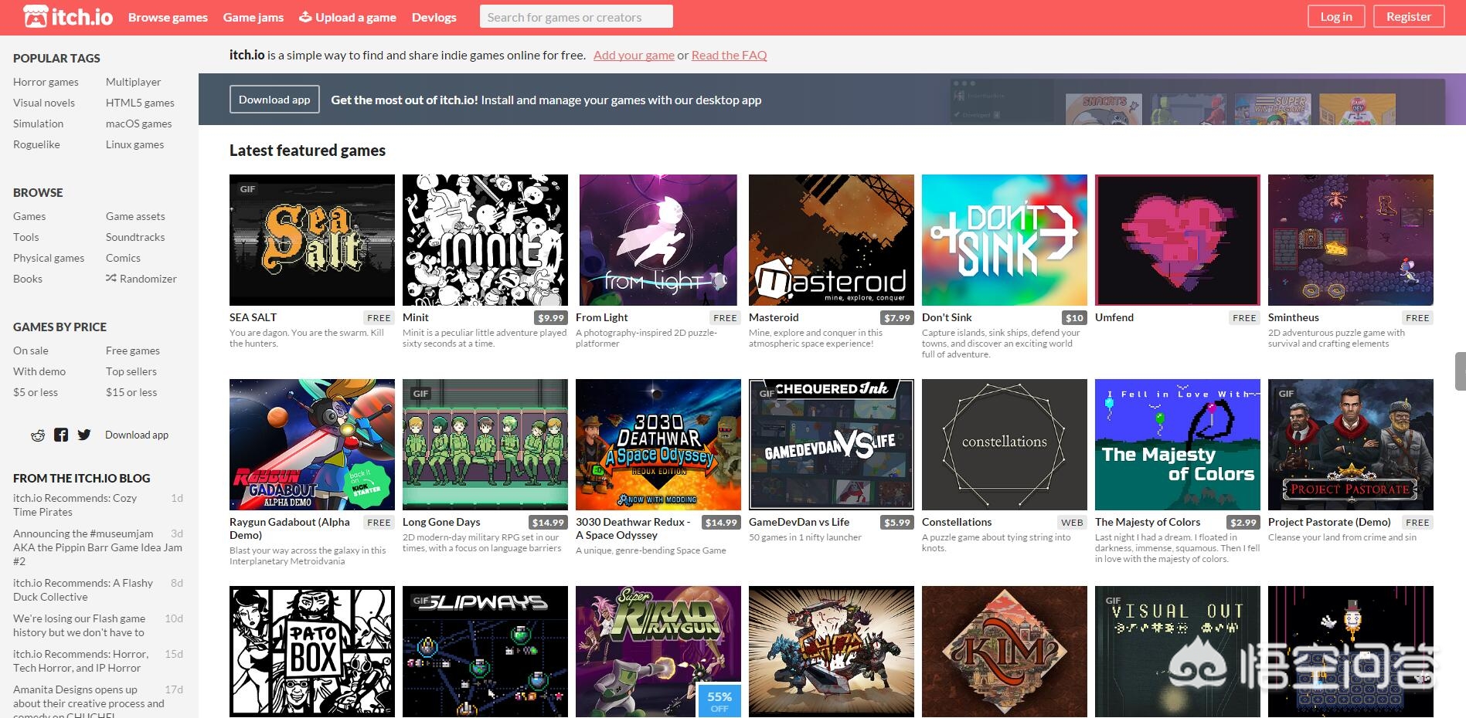Open the Constellations game thumbnail
Screen dimensions: 1466x718
click(x=1005, y=445)
